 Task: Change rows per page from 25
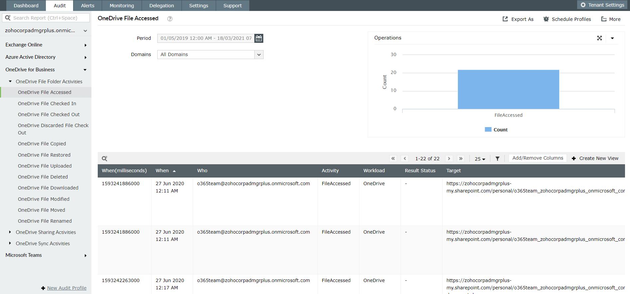[480, 159]
